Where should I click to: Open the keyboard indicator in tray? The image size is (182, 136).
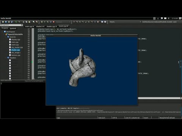point(154,19)
